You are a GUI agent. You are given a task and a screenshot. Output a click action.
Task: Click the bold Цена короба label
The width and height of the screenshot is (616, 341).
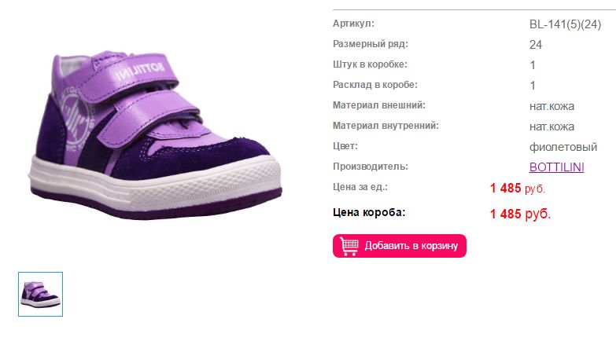tap(369, 212)
